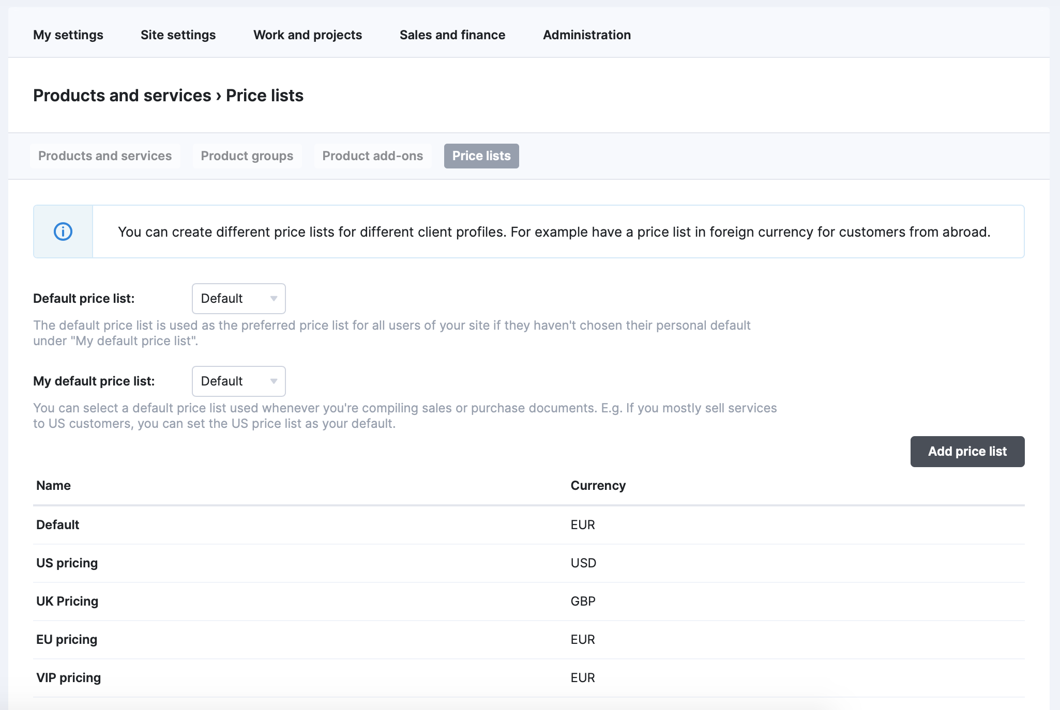
Task: Open the VIP pricing price list
Action: (529, 678)
